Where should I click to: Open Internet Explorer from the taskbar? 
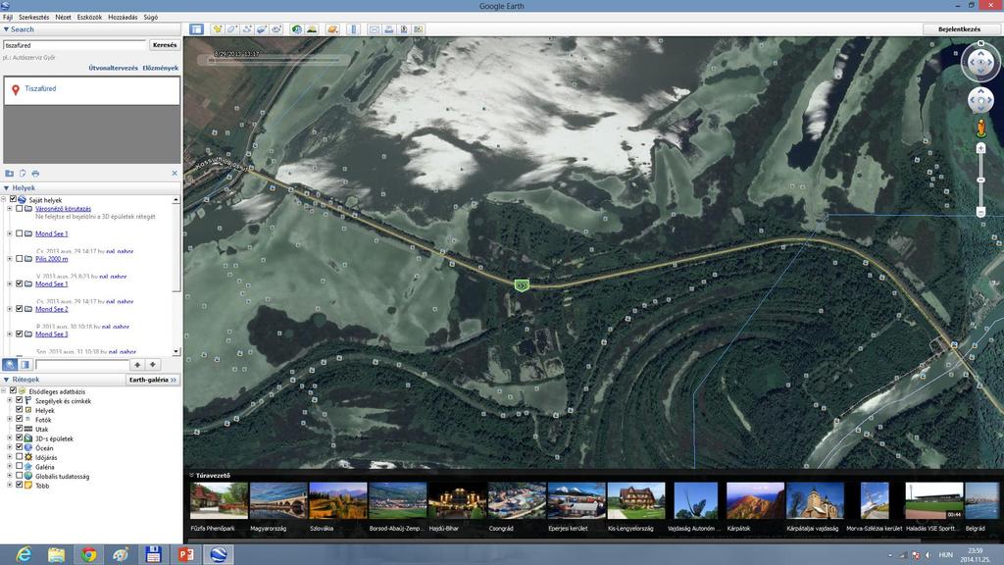[x=24, y=554]
